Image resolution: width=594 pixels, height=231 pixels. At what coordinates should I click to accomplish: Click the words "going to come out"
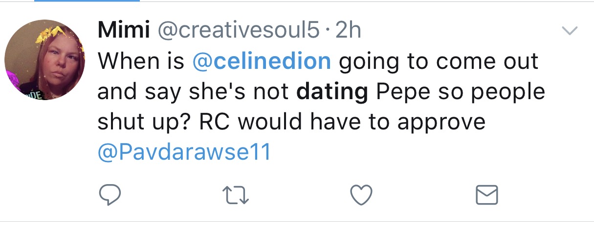point(438,61)
